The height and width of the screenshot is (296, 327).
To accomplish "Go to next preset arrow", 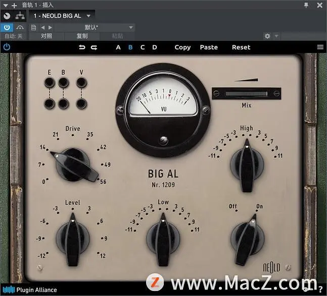I will pyautogui.click(x=50, y=27).
